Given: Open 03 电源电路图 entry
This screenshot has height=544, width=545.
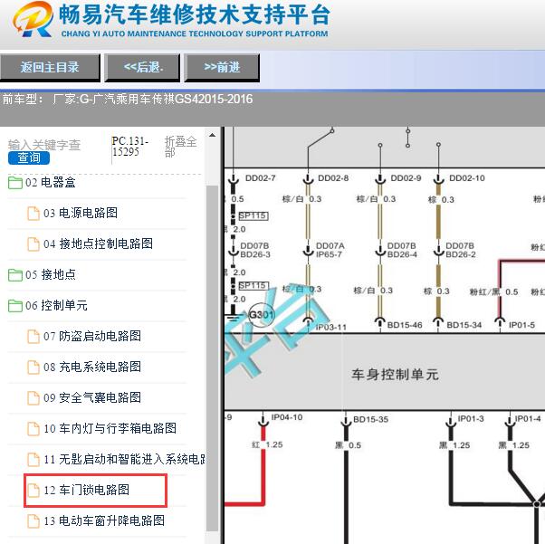Looking at the screenshot, I should click(81, 213).
